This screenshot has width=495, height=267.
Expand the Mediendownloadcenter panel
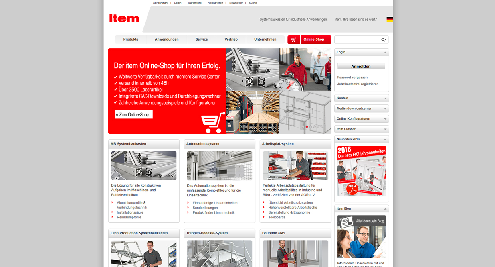point(385,108)
